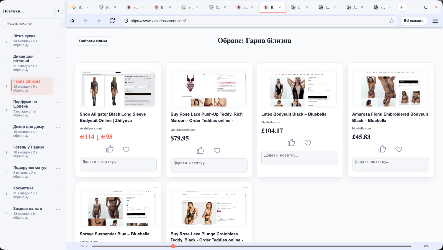This screenshot has height=250, width=443.
Task: Click the drag handle beside Подарунок матусі
Action: coord(6,173)
